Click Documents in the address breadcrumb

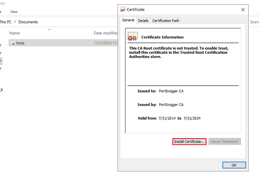[x=28, y=22]
